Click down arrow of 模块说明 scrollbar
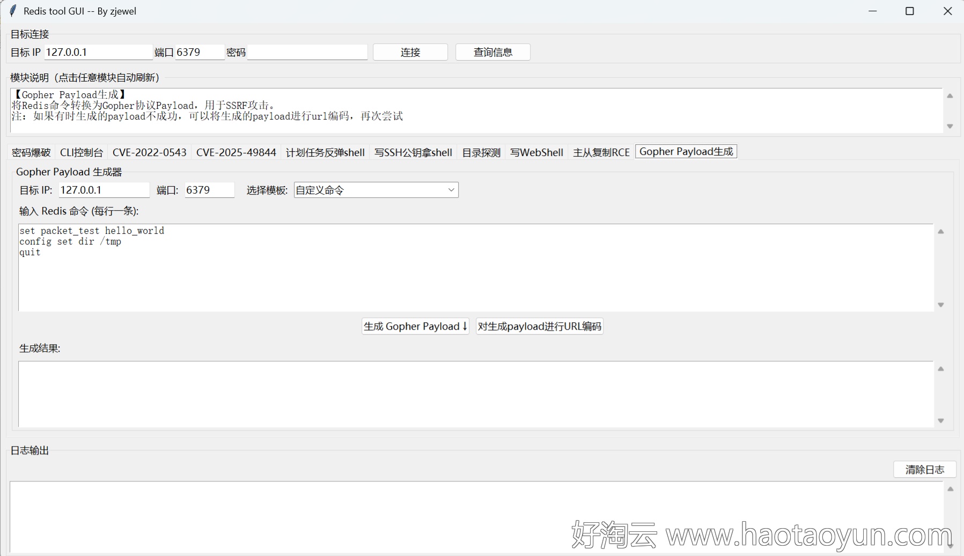Viewport: 964px width, 556px height. (x=950, y=126)
